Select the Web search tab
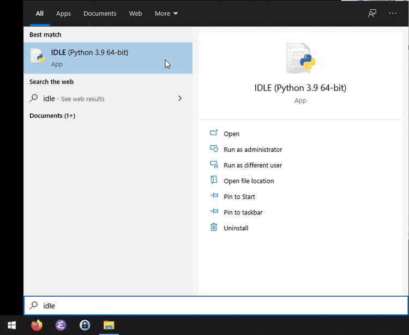This screenshot has height=335, width=409. point(135,14)
